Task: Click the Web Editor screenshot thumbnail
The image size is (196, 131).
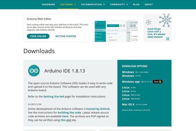Action: pos(116,31)
